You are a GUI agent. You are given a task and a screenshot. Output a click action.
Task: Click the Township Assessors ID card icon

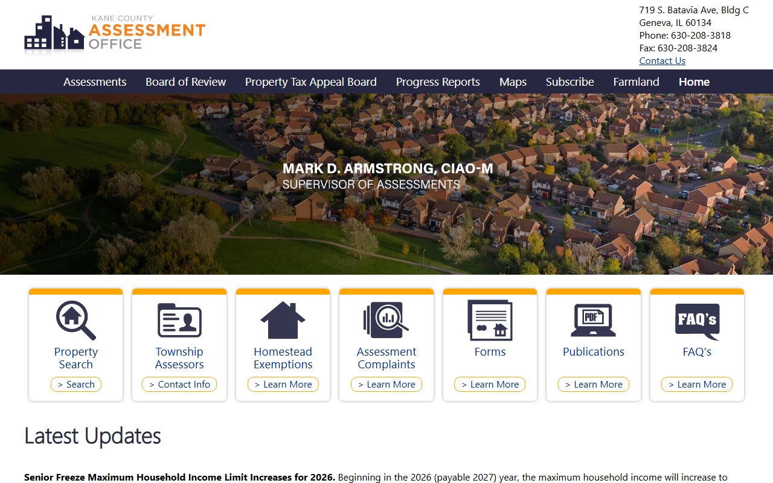(179, 321)
